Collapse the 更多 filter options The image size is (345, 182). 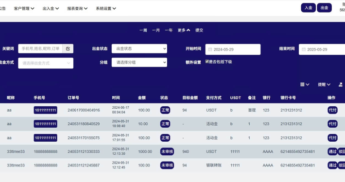coord(184,30)
